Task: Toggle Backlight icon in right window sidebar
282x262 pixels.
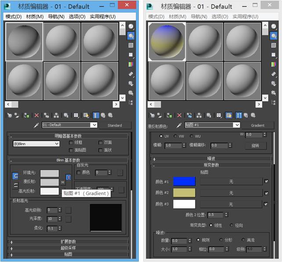Action: [274, 36]
